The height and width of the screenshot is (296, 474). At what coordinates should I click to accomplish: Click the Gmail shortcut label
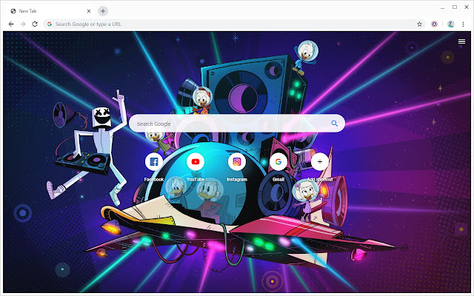point(278,179)
